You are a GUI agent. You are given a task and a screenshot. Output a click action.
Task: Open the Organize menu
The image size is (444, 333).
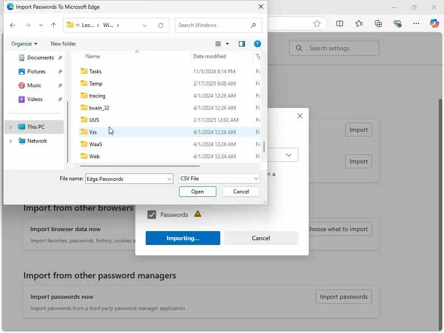point(24,44)
